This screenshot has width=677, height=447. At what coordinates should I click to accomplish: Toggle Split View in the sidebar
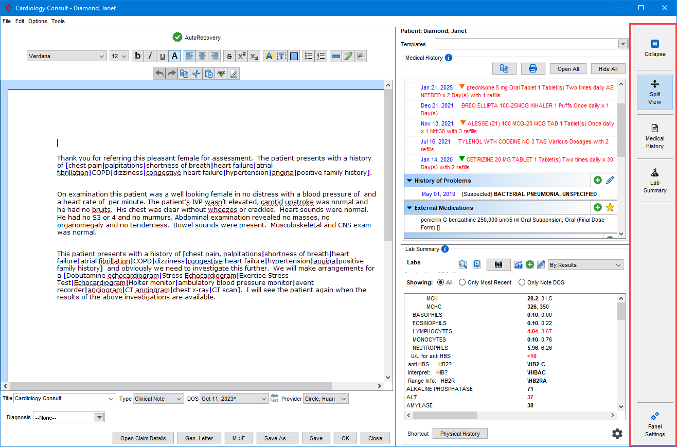tap(654, 93)
